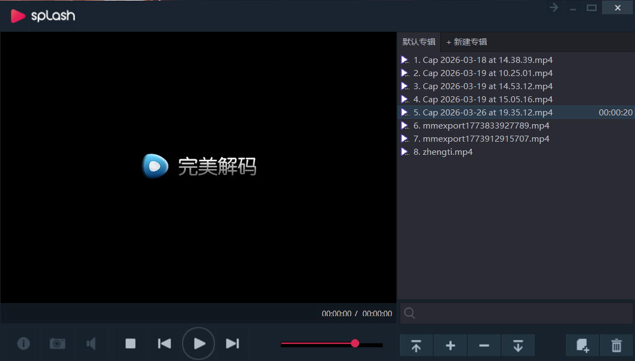Toggle playback with the Play button
This screenshot has height=361, width=635.
coord(198,343)
